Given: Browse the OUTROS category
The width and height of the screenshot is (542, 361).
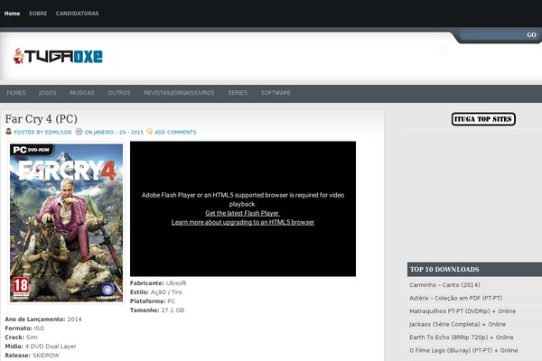Looking at the screenshot, I should pos(119,93).
